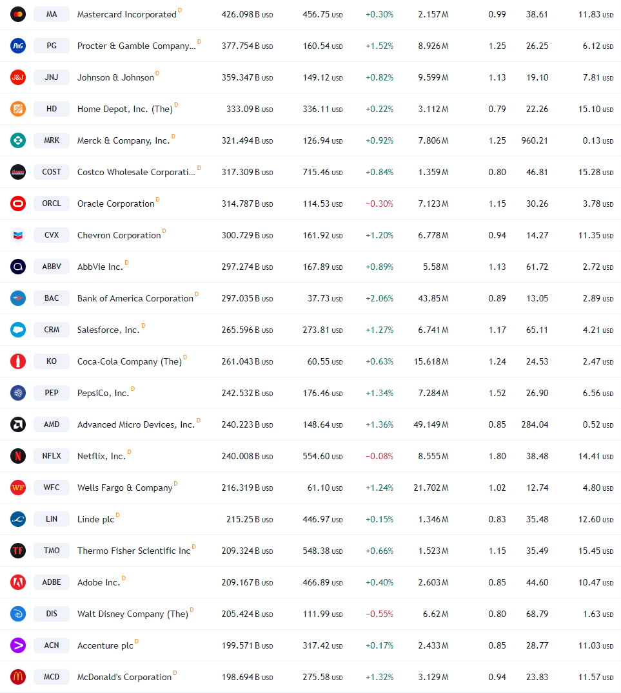
Task: Click the Thermo Fisher TF logo icon
Action: pos(18,551)
